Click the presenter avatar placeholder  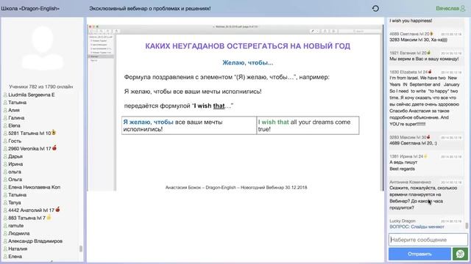(x=43, y=48)
